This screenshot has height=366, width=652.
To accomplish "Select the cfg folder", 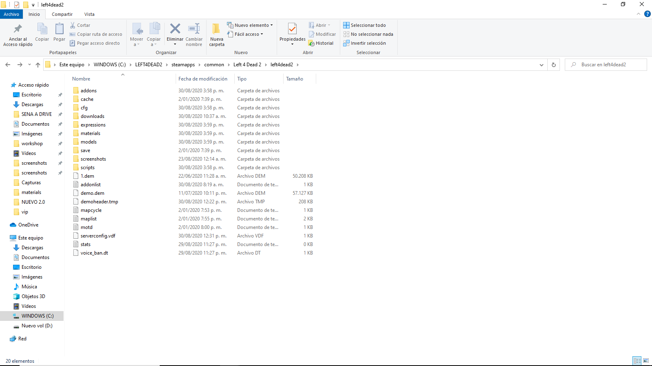I will pos(84,108).
